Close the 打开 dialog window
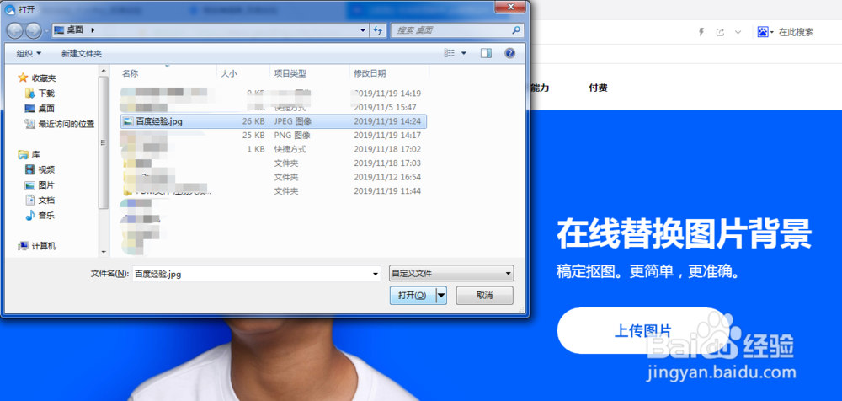The height and width of the screenshot is (401, 842). coord(509,7)
